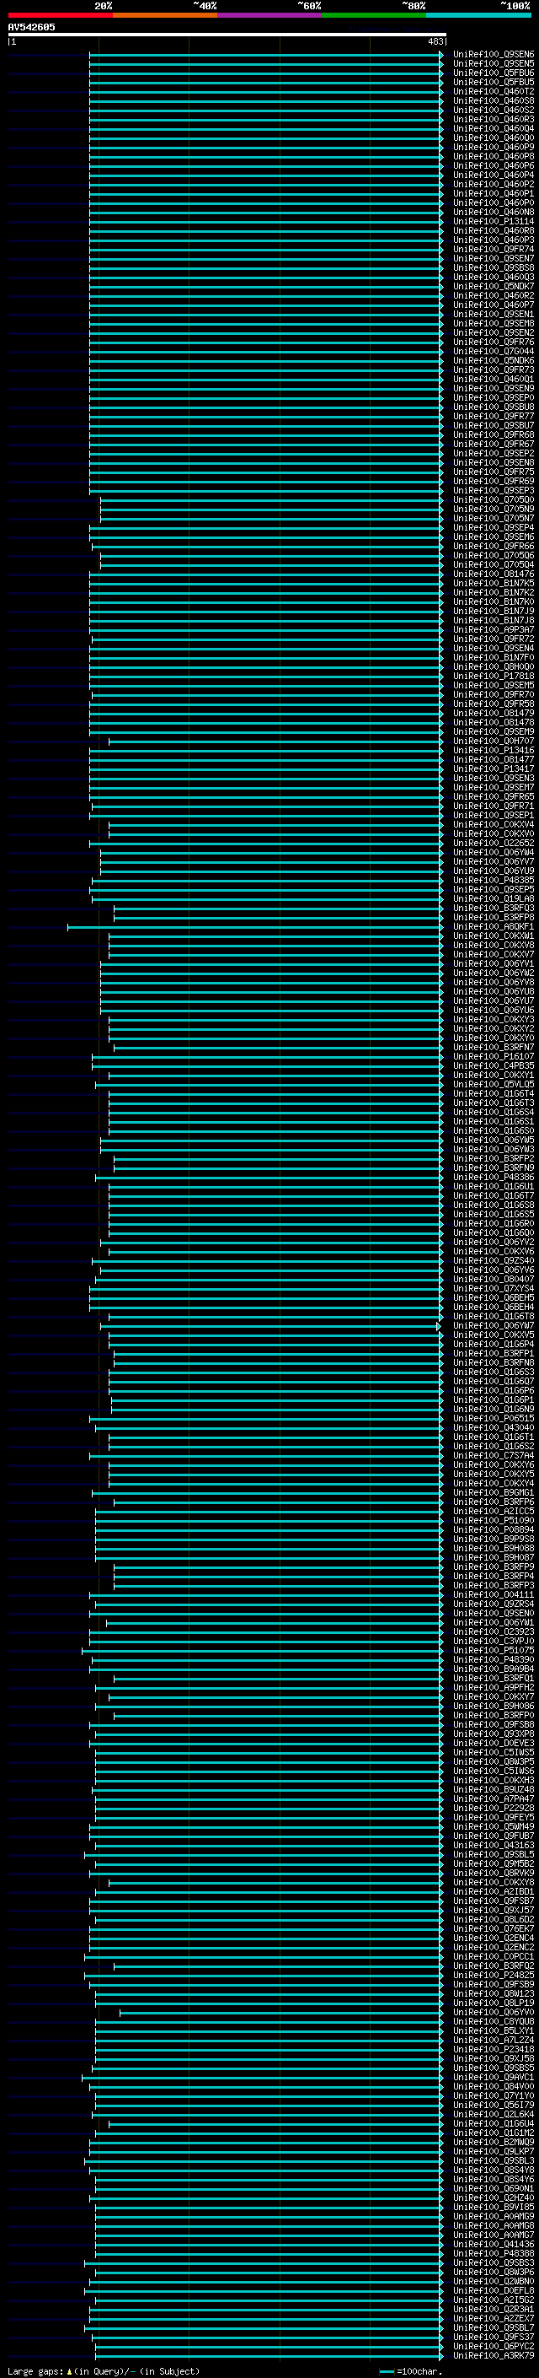Select the UniRef100_P51090 label
The height and width of the screenshot is (2378, 539).
tap(493, 1521)
